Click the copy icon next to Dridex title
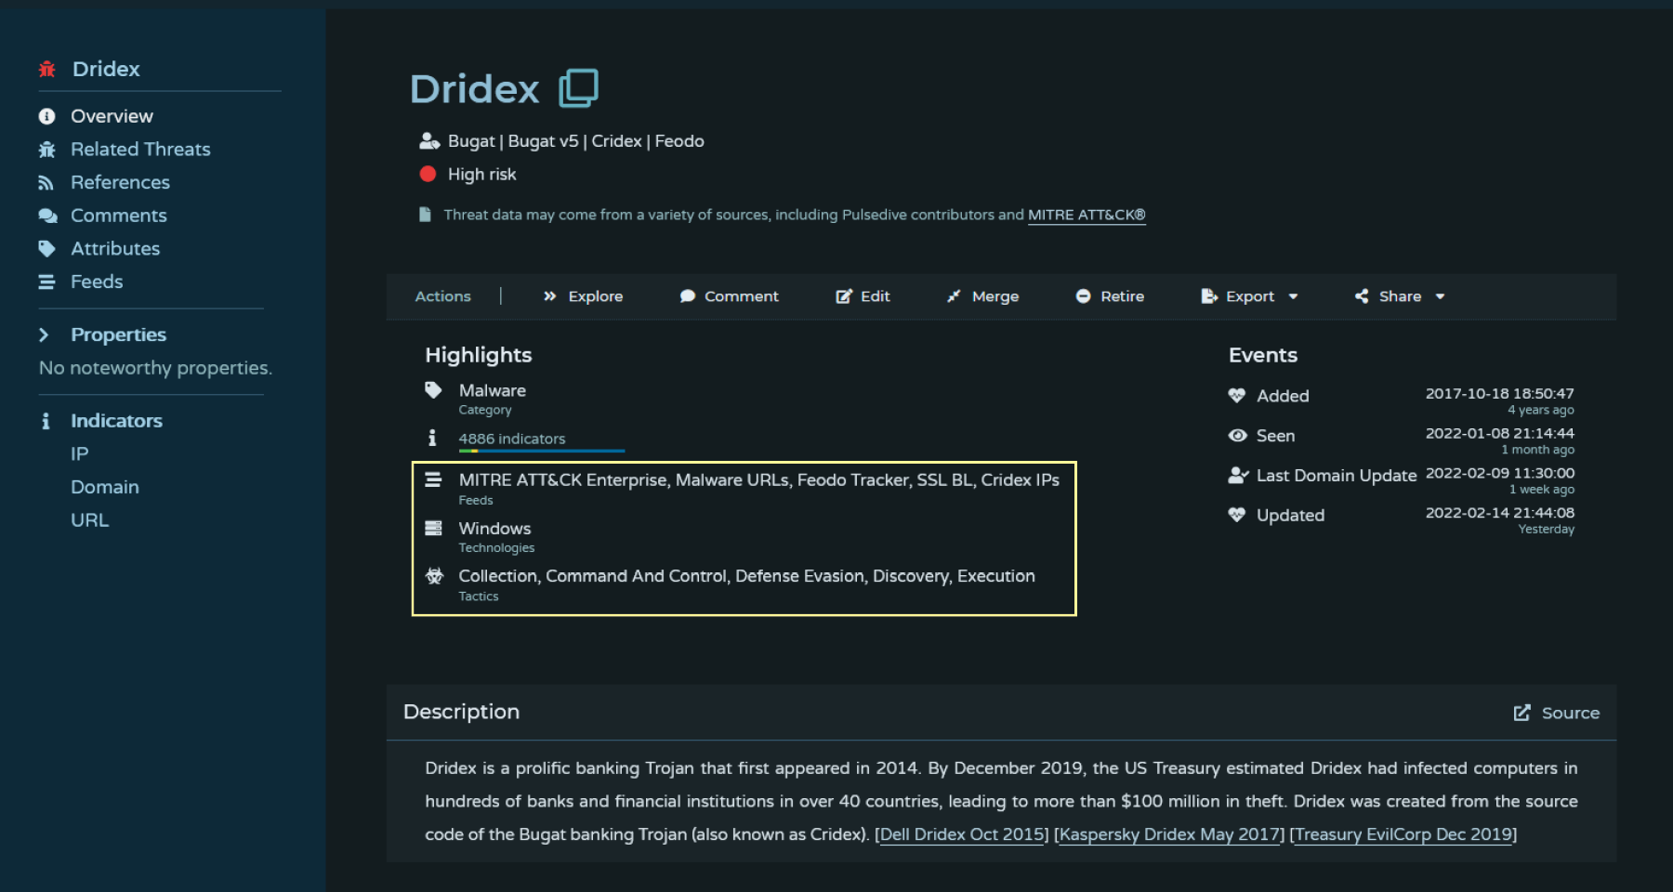 578,88
